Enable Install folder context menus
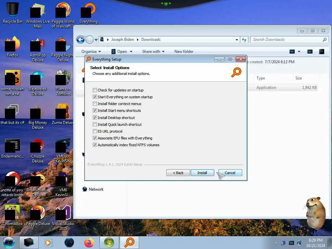332x249 pixels. point(95,104)
